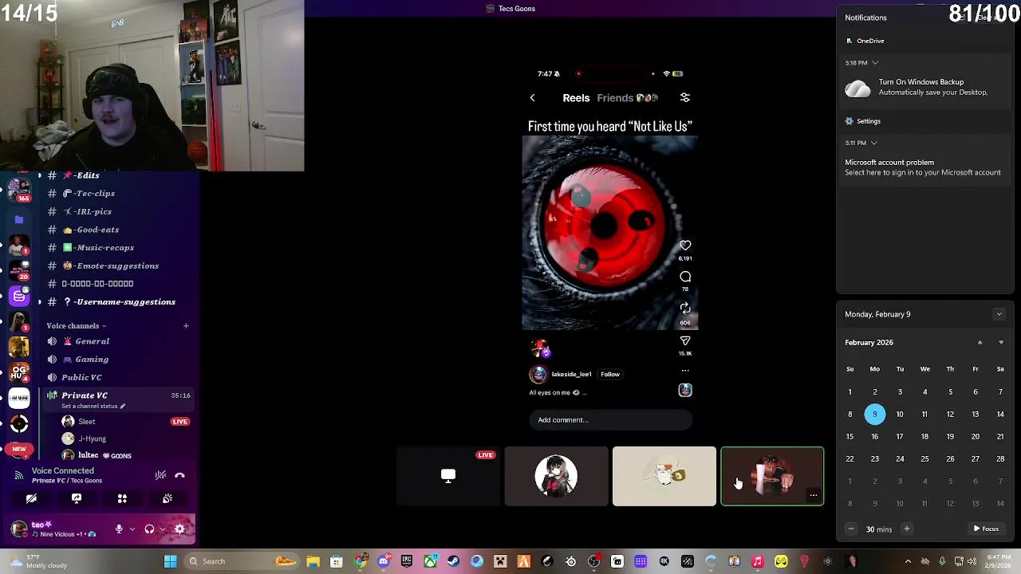The image size is (1021, 574).
Task: Like the reel with heart icon
Action: [685, 246]
